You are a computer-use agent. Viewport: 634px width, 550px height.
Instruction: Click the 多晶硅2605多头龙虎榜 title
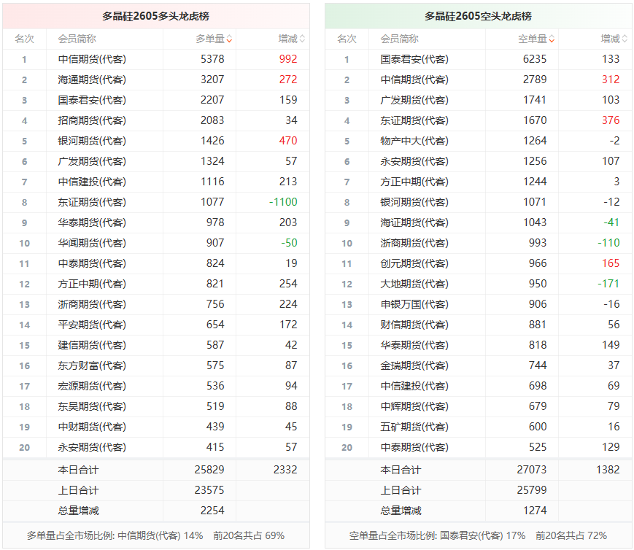(x=155, y=16)
